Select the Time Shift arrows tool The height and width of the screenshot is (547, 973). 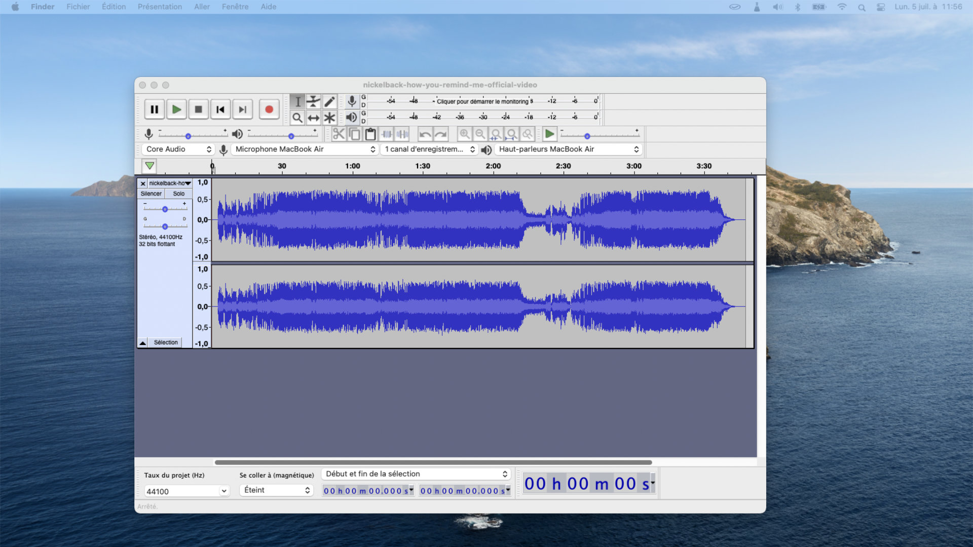point(314,118)
